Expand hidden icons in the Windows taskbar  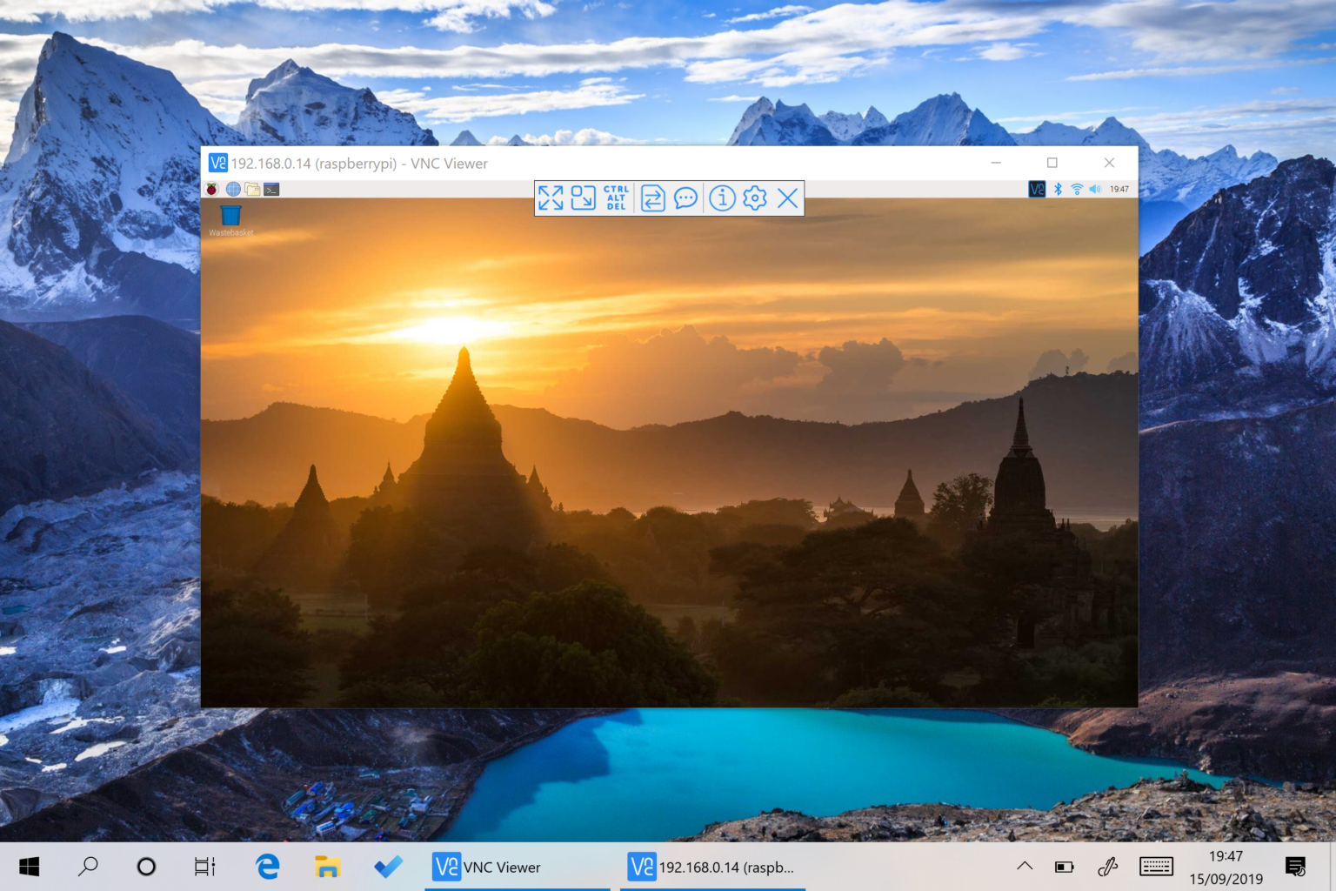pos(1025,867)
